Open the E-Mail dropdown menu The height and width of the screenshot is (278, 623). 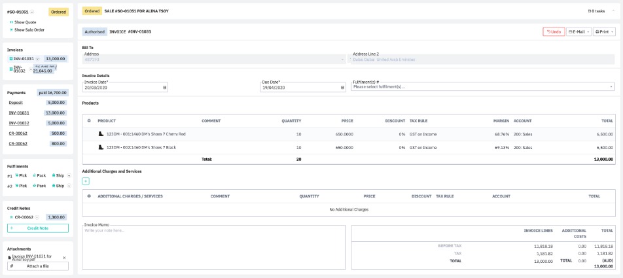click(x=578, y=31)
